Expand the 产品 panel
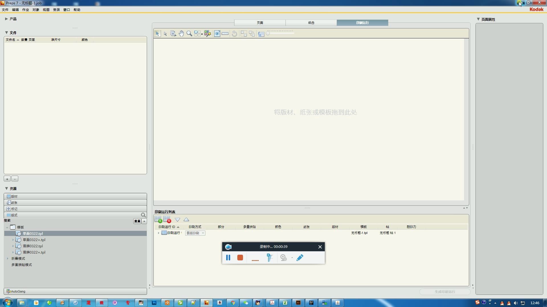The height and width of the screenshot is (307, 547). pos(6,19)
